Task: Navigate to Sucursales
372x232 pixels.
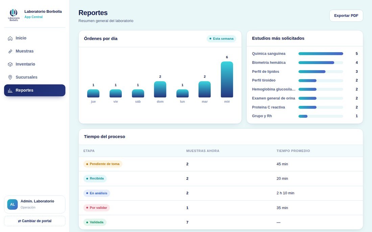Action: [x=34, y=77]
